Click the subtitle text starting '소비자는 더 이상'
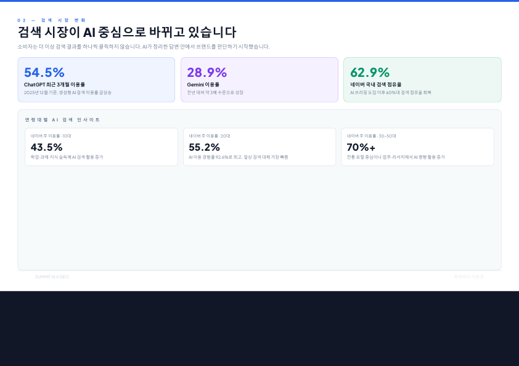This screenshot has height=366, width=519. 144,47
